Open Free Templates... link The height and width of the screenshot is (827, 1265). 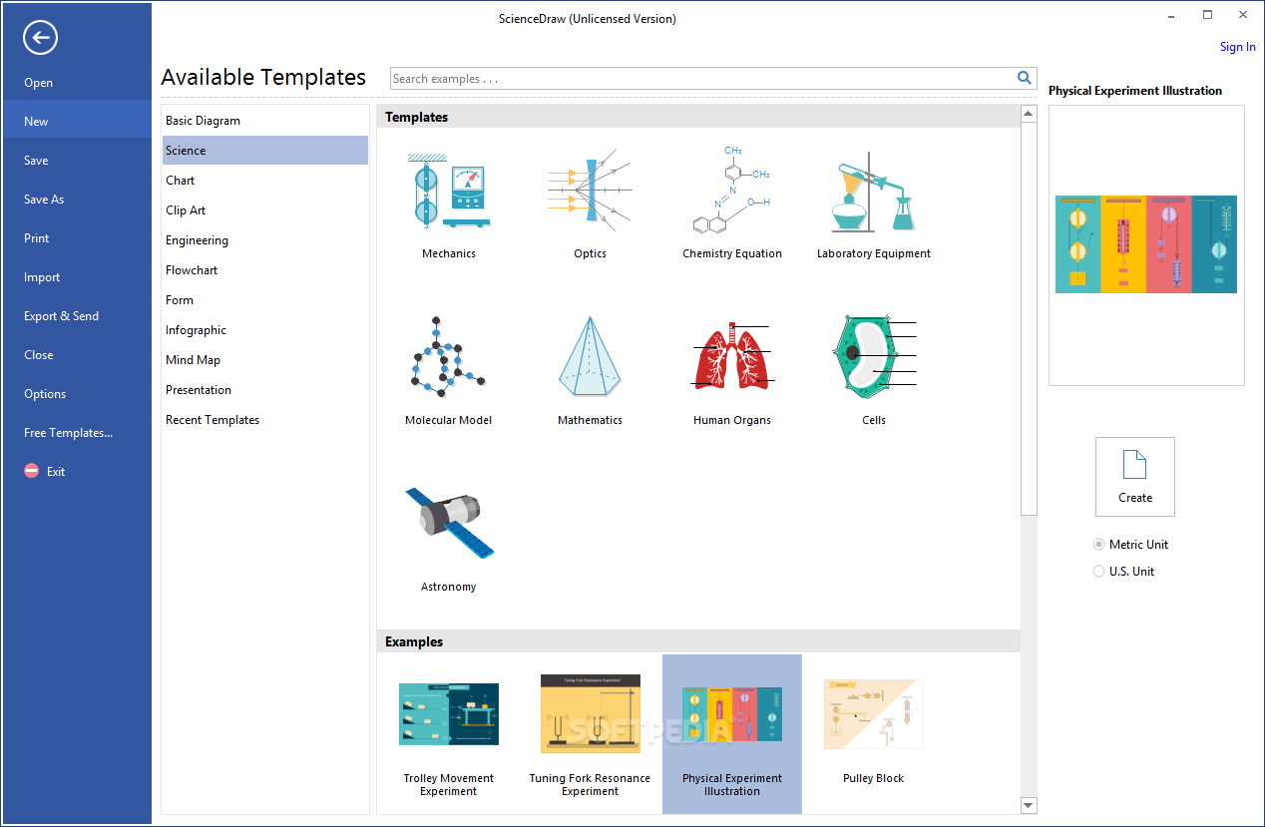(x=76, y=432)
